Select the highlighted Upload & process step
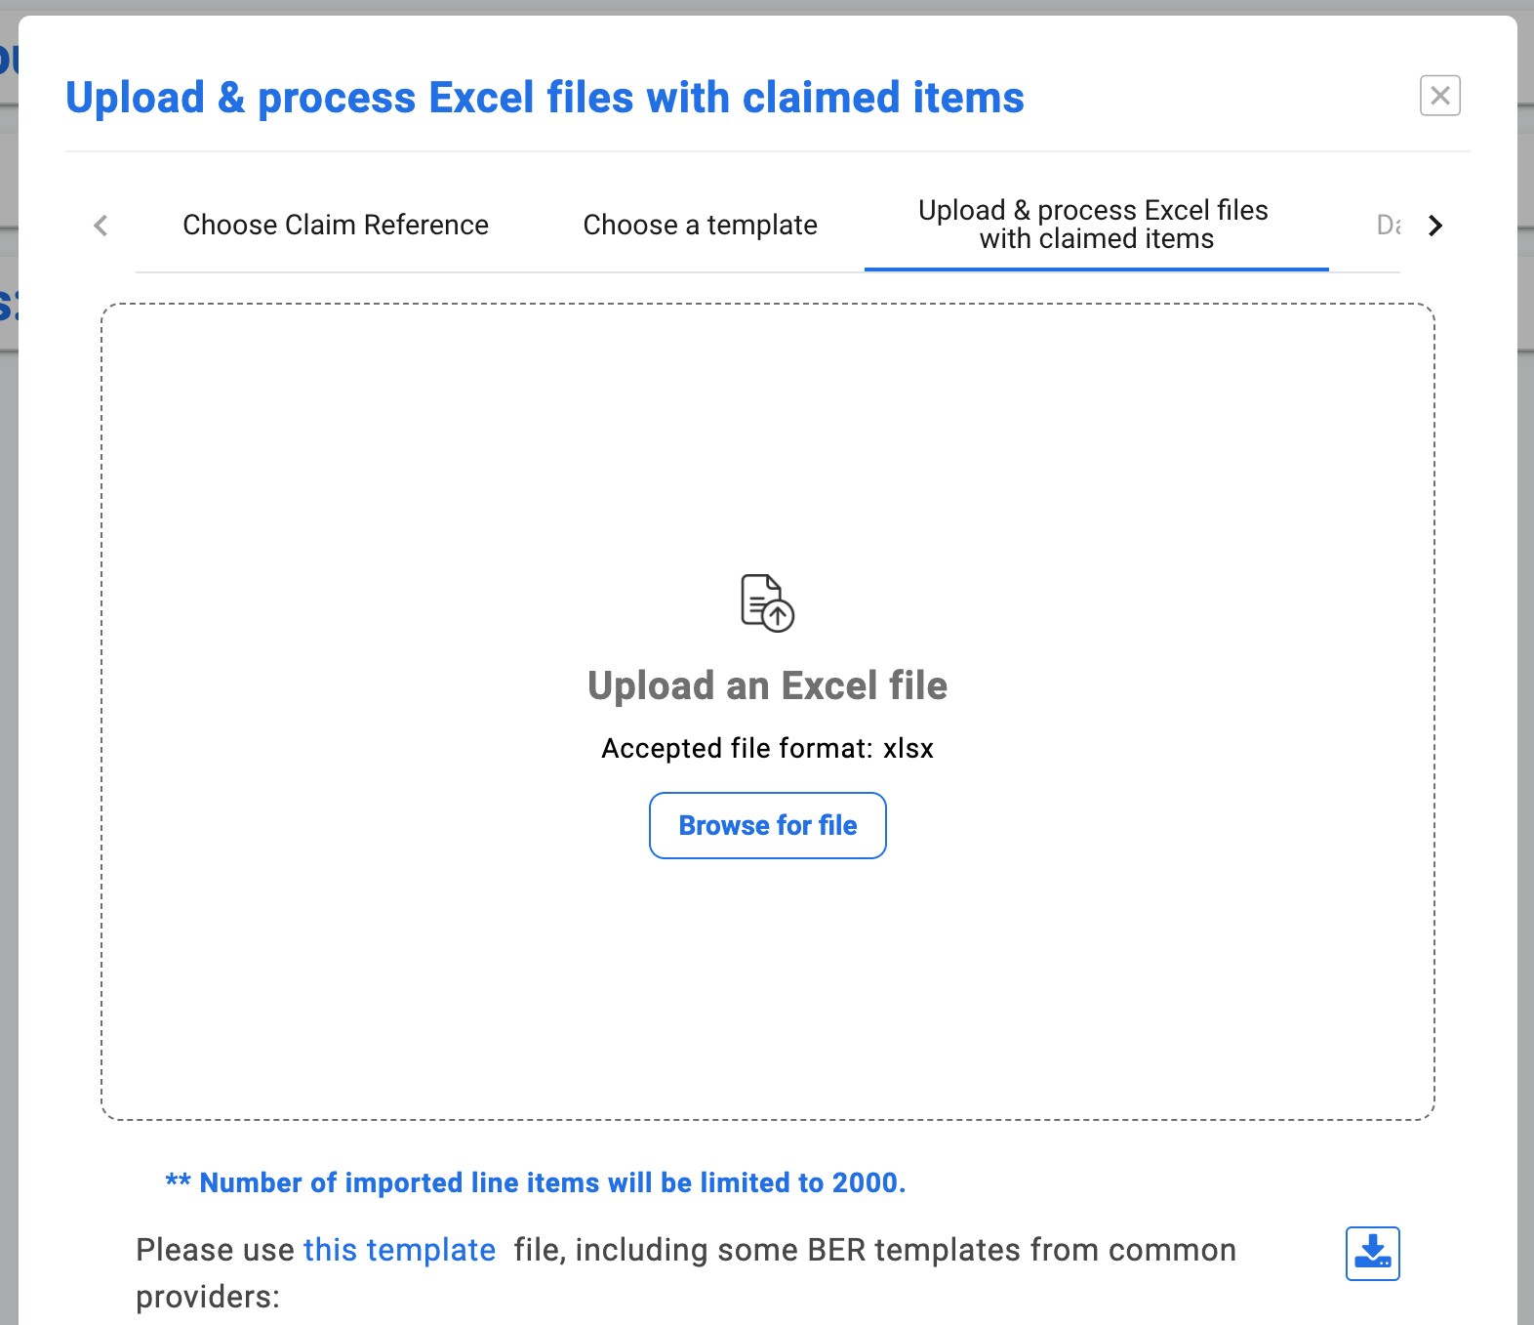This screenshot has width=1534, height=1325. point(1093,224)
